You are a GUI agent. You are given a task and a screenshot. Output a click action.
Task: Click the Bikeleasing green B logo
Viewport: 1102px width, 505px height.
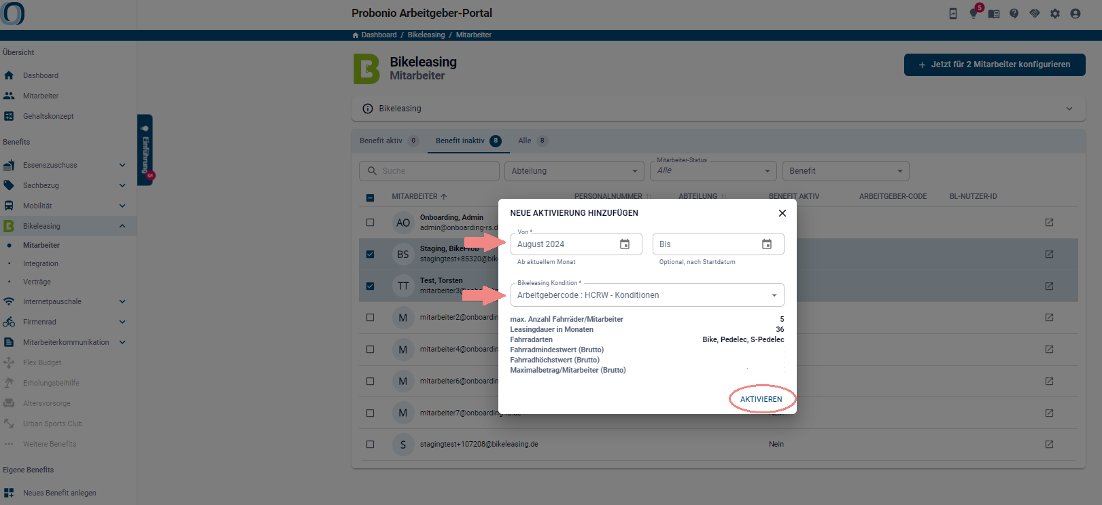(366, 69)
